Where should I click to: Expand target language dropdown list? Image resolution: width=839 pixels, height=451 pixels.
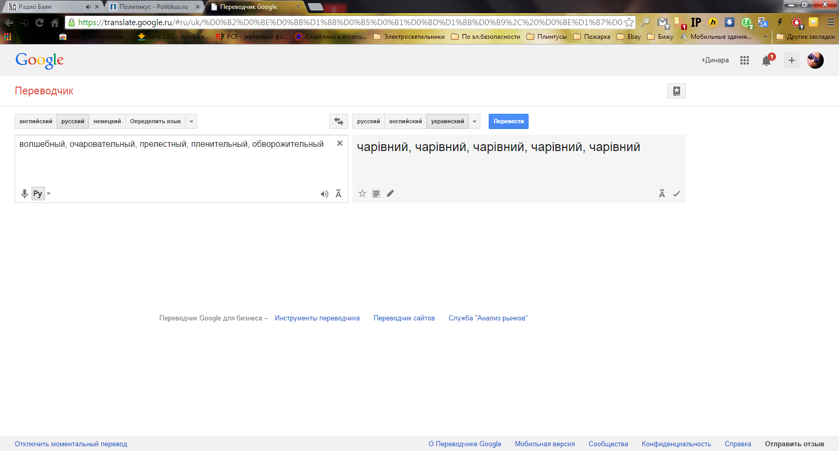coord(475,121)
